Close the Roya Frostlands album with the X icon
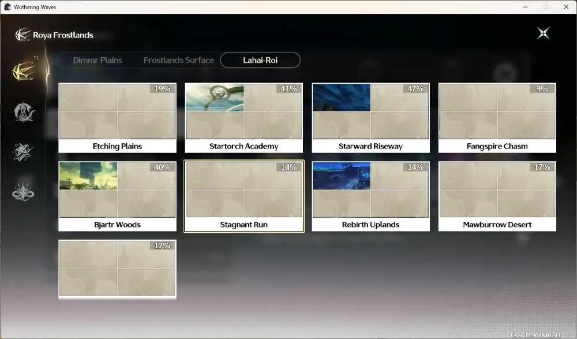577x339 pixels. [543, 33]
